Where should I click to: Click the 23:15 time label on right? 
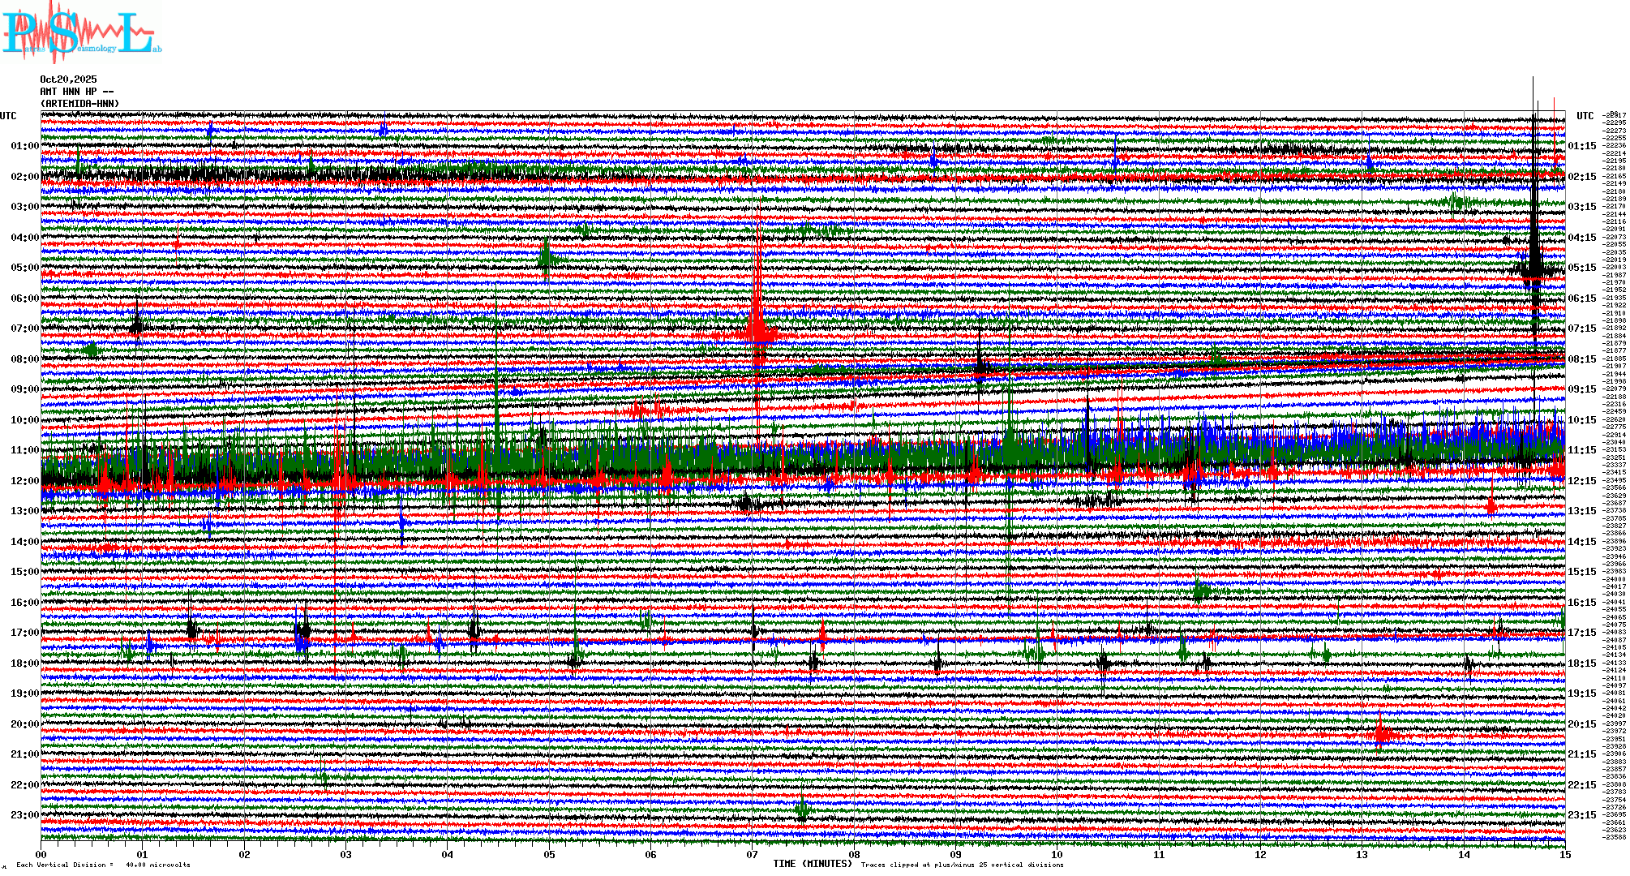[1581, 815]
